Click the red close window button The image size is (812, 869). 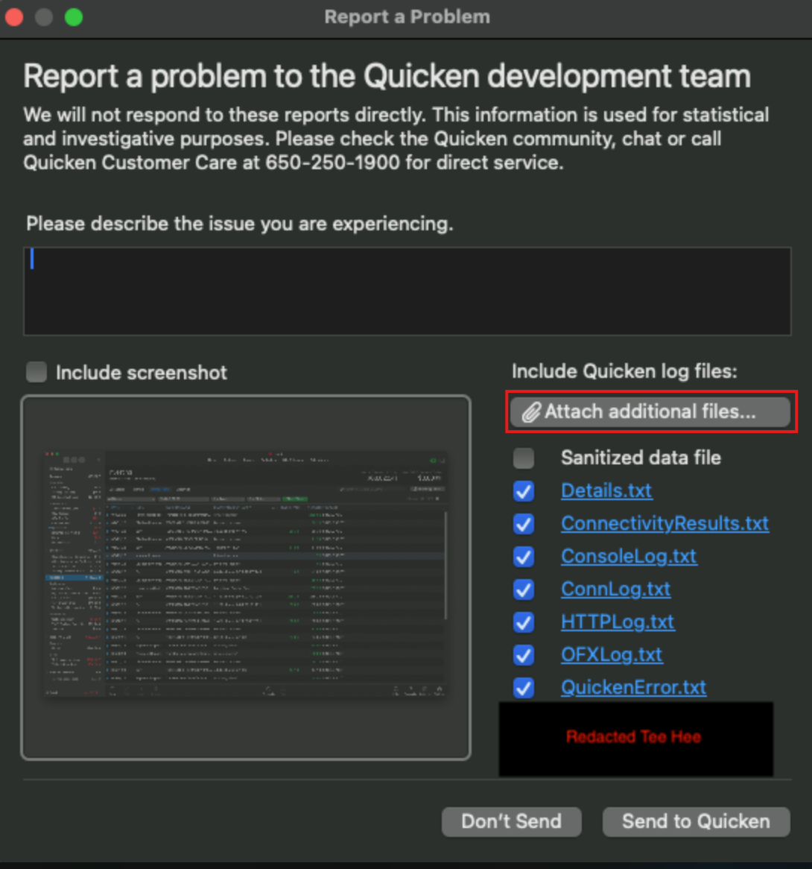14,17
